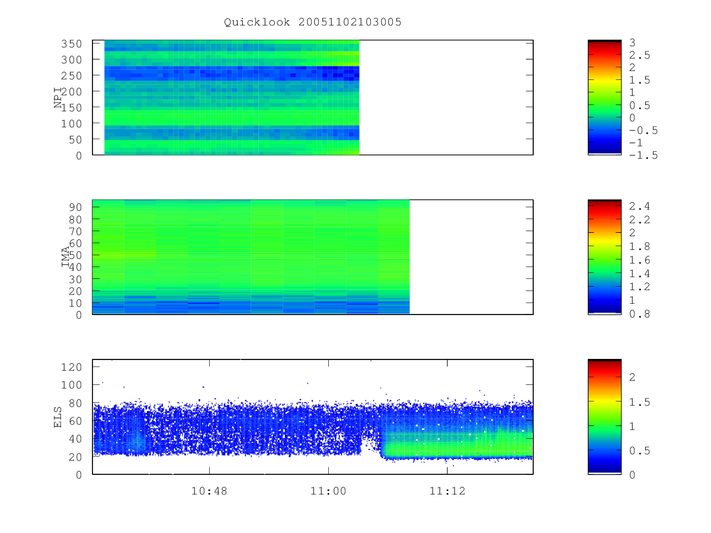The width and height of the screenshot is (711, 533).
Task: Select the 11:00 time tick label
Action: pos(328,491)
